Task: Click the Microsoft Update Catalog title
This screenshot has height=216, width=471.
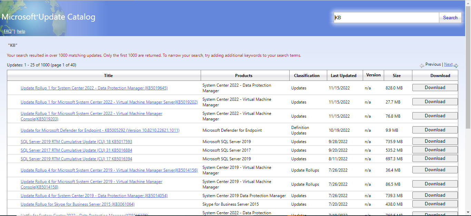Action: tap(49, 17)
